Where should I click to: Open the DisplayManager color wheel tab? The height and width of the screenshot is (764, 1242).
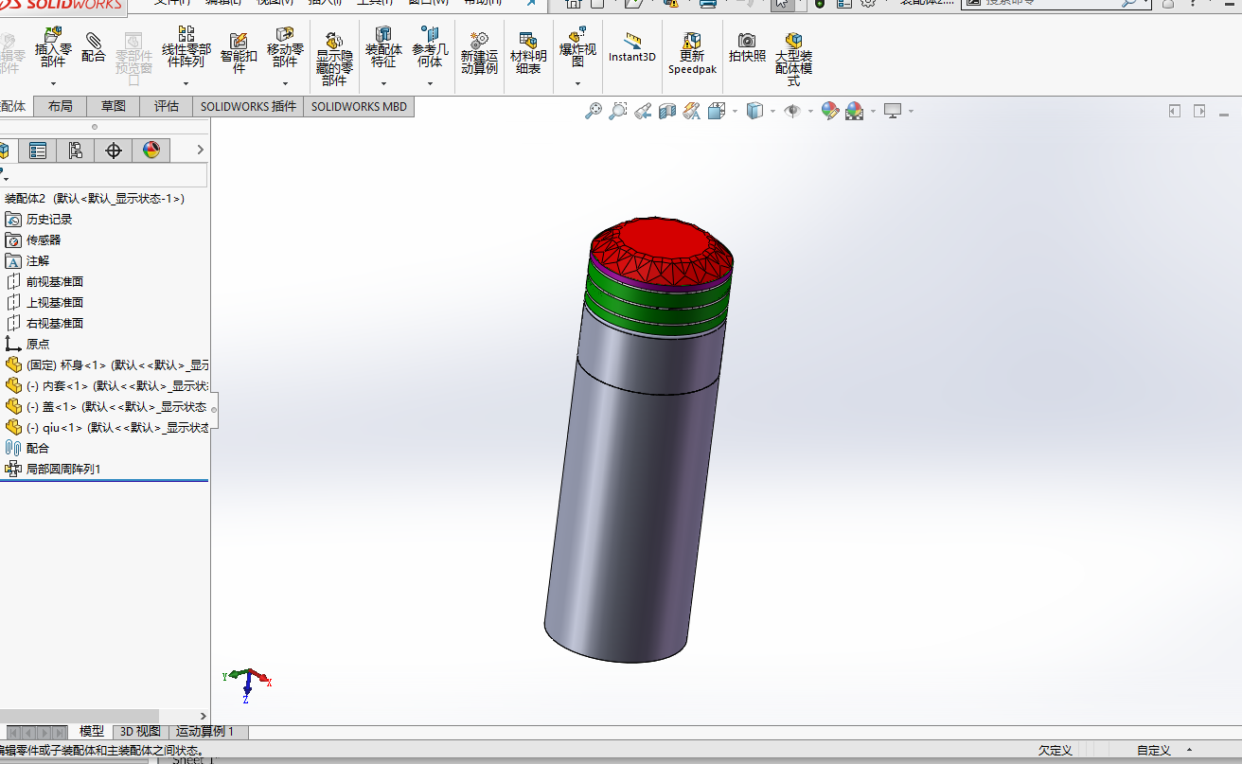click(x=151, y=150)
